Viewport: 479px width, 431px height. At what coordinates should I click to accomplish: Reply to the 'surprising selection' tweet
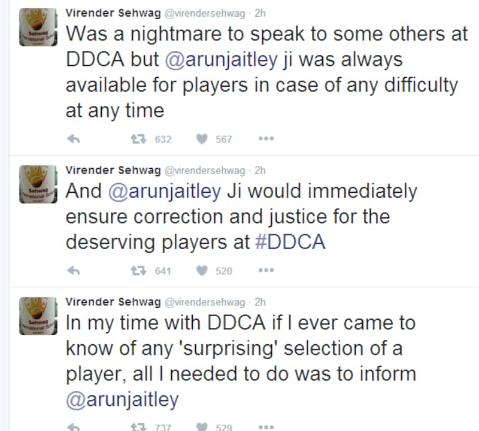click(73, 427)
